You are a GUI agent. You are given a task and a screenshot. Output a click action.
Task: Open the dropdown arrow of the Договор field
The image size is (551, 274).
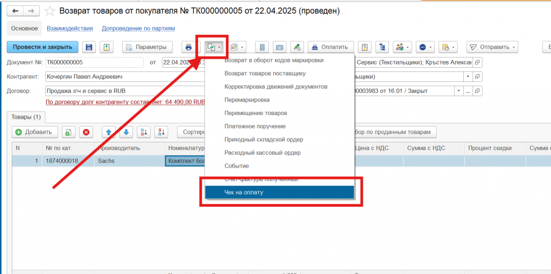459,91
